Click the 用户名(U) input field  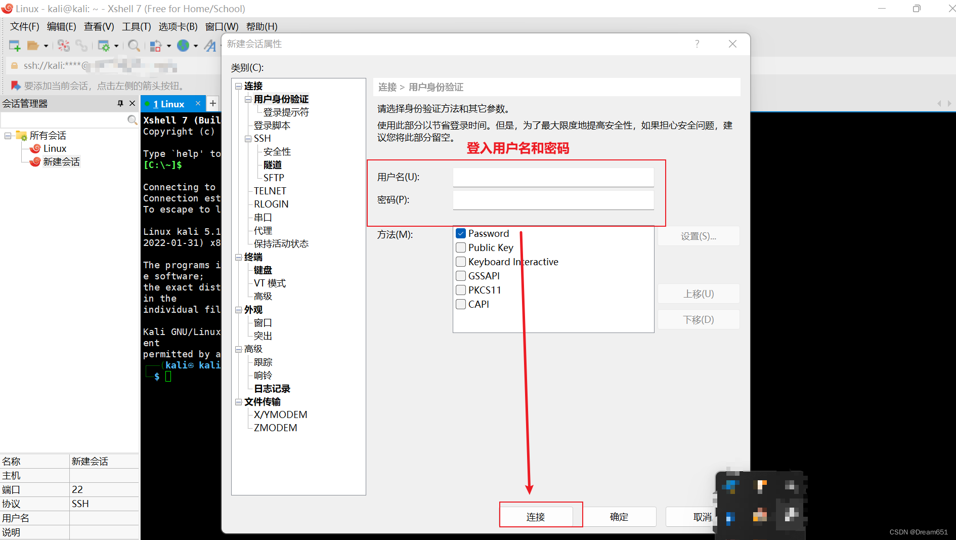tap(553, 177)
